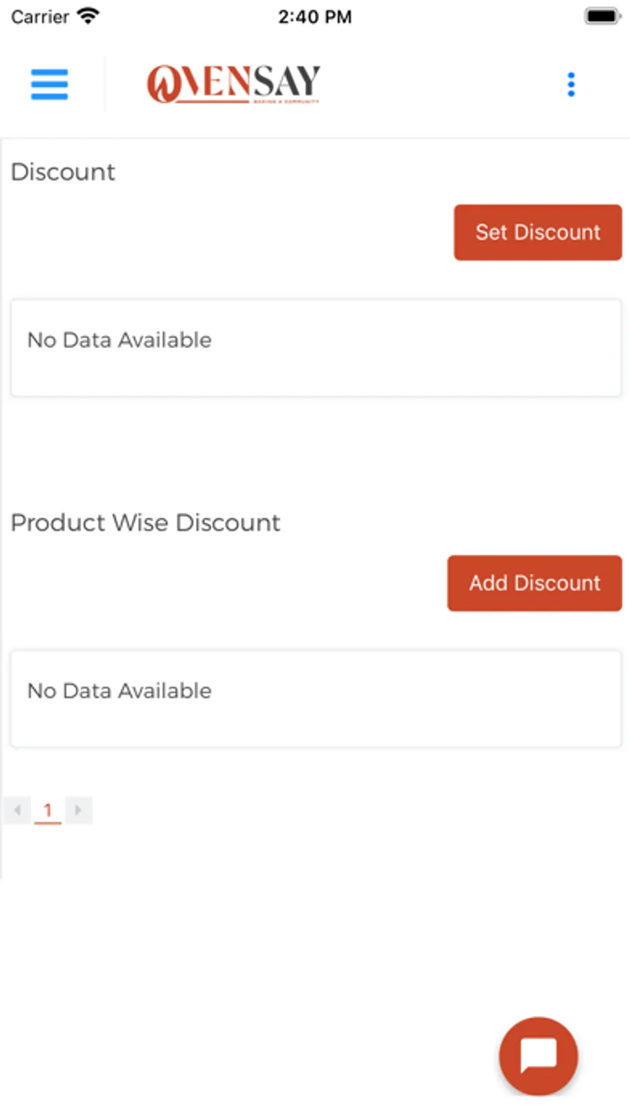Tap the battery status icon
Viewport: 630px width, 1119px height.
pos(602,16)
